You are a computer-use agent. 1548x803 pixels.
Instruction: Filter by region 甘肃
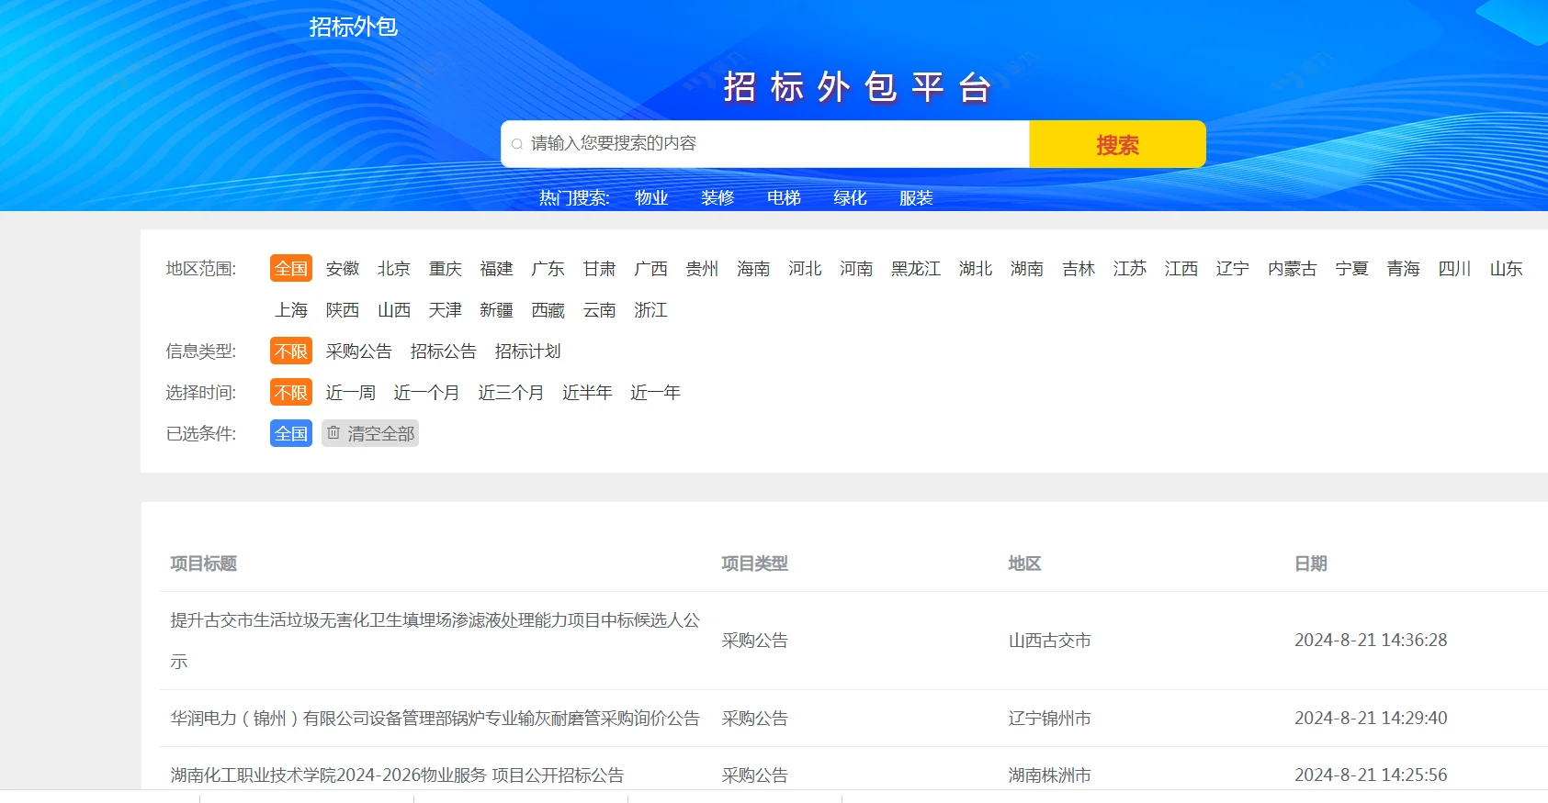click(600, 268)
